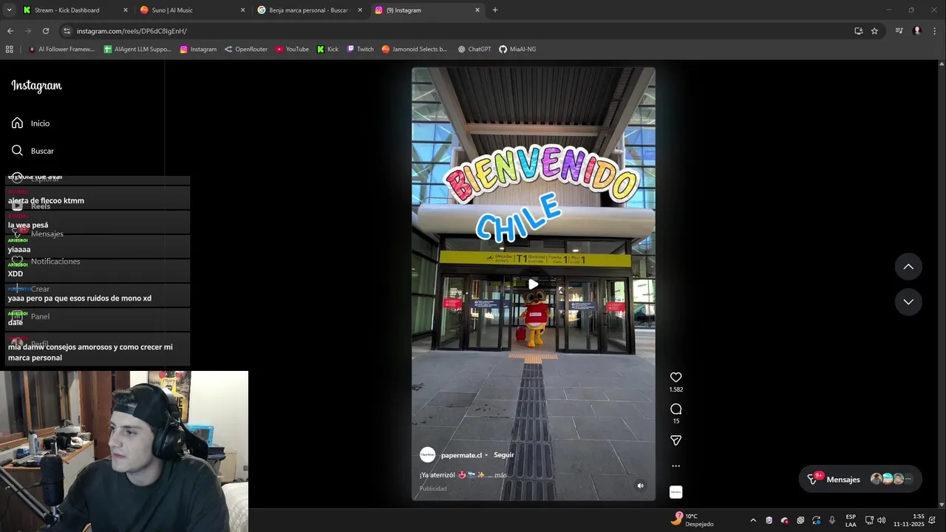Open Instagram bookmark in bookmarks bar
Image resolution: width=946 pixels, height=532 pixels.
(x=198, y=50)
